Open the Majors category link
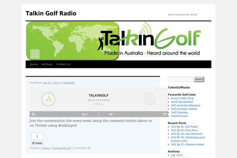 pos(46,148)
